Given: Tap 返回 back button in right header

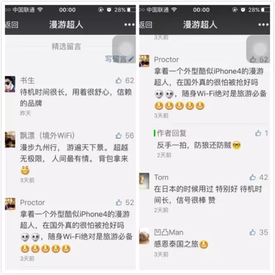Looking at the screenshot, I should point(146,24).
